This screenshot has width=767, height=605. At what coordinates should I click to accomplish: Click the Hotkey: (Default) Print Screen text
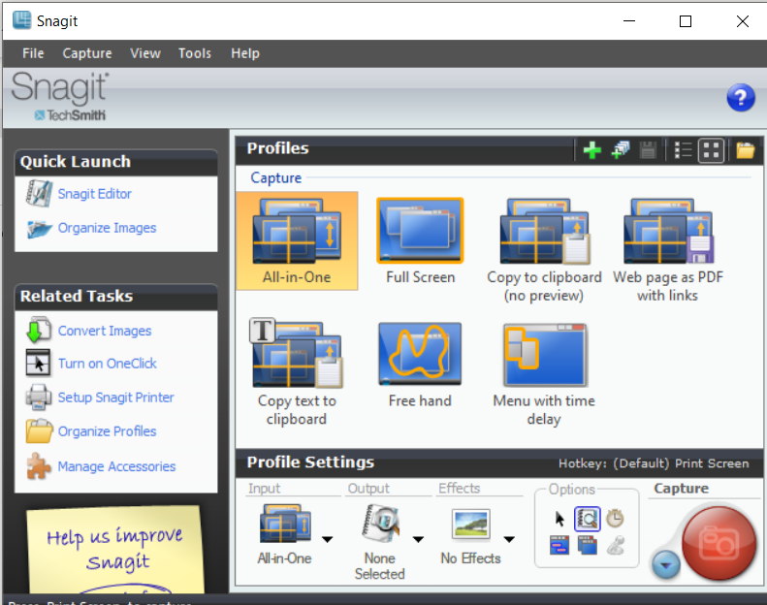click(x=654, y=463)
